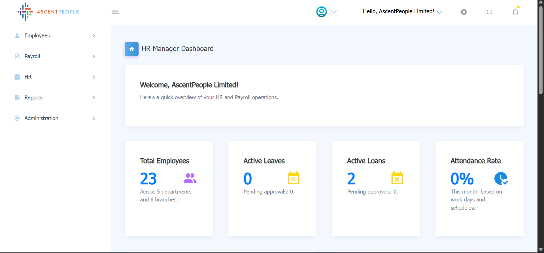This screenshot has width=544, height=253.
Task: Click the clock icon in Attendance Rate card
Action: [501, 178]
